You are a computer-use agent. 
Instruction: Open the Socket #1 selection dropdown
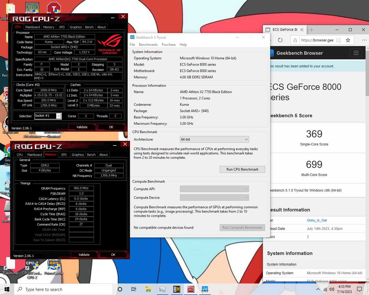click(x=59, y=116)
